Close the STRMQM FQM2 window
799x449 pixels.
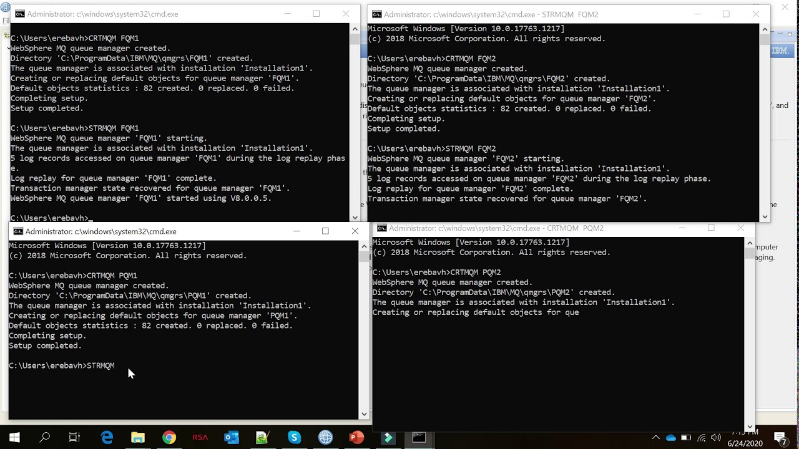(x=755, y=14)
